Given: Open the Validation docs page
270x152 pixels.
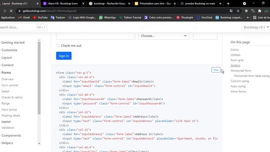Looking at the screenshot, I should click(x=8, y=128).
